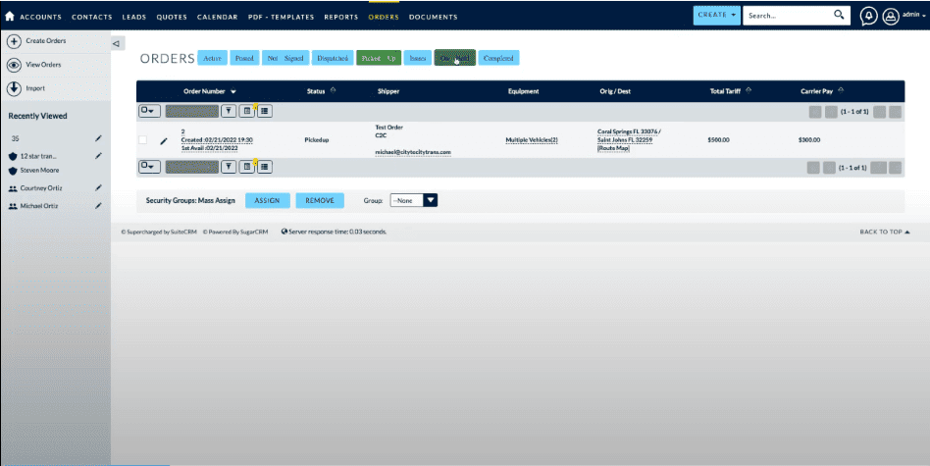Click the REMOVE button
This screenshot has width=930, height=466.
pyautogui.click(x=320, y=200)
